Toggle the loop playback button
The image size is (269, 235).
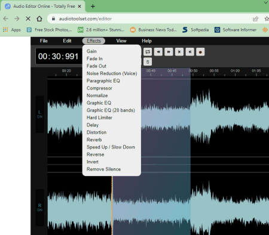point(148,52)
